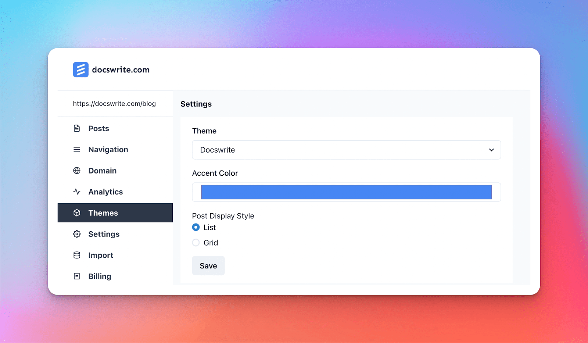Click the Themes cube icon
Viewport: 588px width, 343px height.
77,213
